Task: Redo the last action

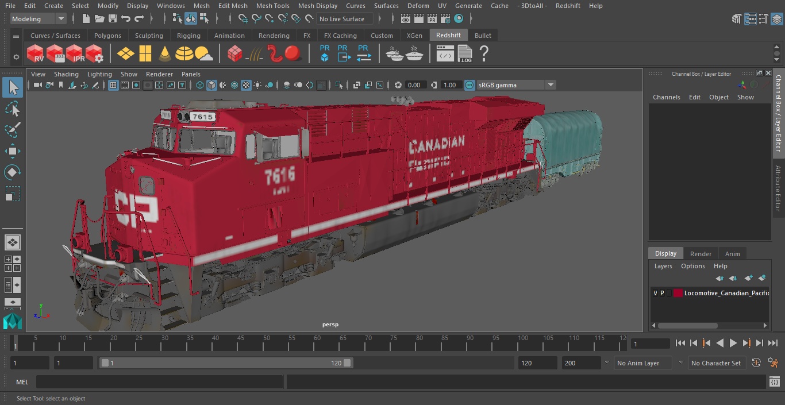Action: tap(139, 19)
